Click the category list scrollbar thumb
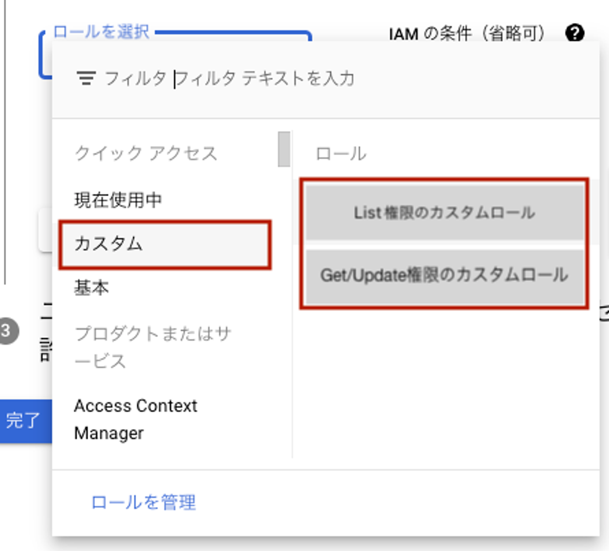Image resolution: width=609 pixels, height=551 pixels. pyautogui.click(x=284, y=149)
